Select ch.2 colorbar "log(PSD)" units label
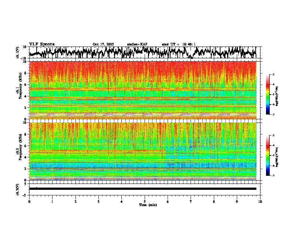This screenshot has height=226, width=293. [277, 157]
